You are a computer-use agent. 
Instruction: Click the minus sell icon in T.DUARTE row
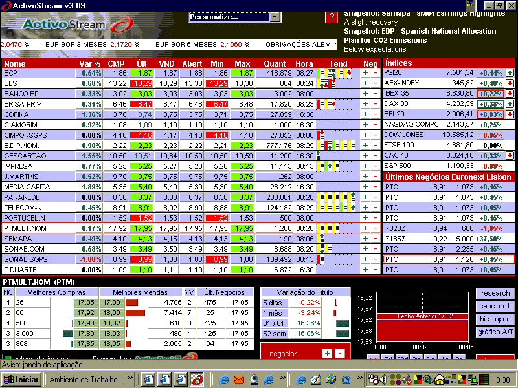pyautogui.click(x=376, y=269)
